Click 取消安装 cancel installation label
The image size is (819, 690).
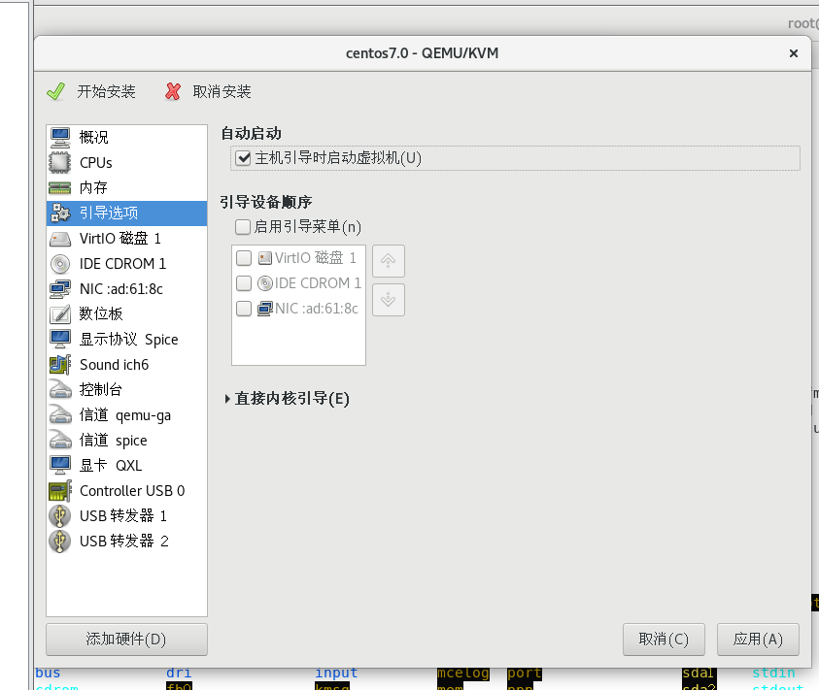tap(222, 92)
